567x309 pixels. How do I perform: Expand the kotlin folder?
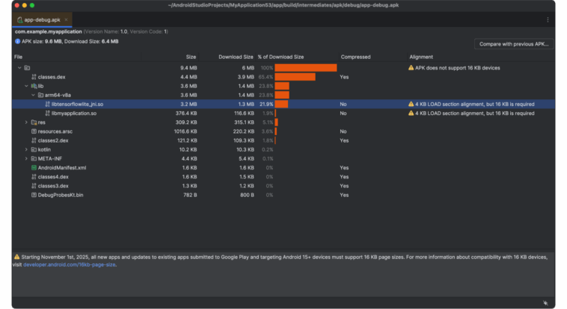26,149
